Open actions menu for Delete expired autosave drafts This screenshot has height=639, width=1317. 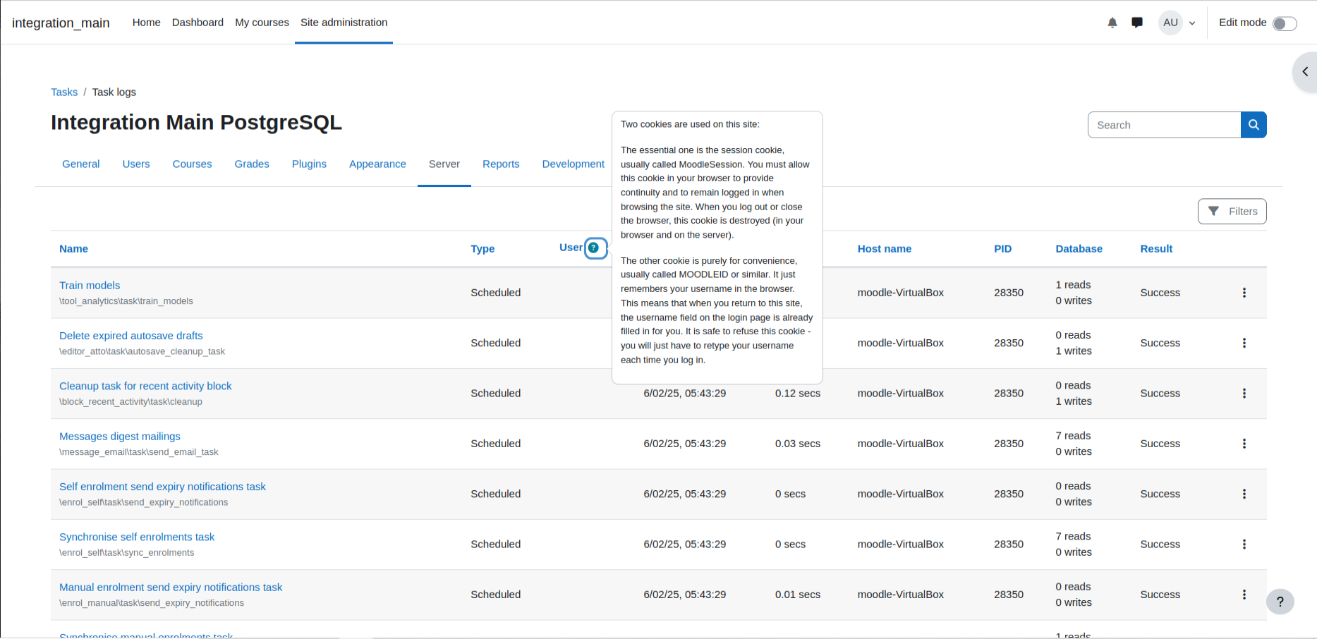click(x=1244, y=343)
